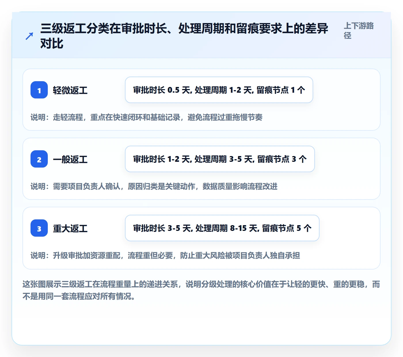Click the summary paragraph starting 这张图展示三级返工
Screen dimensions: 403x357
click(x=201, y=290)
